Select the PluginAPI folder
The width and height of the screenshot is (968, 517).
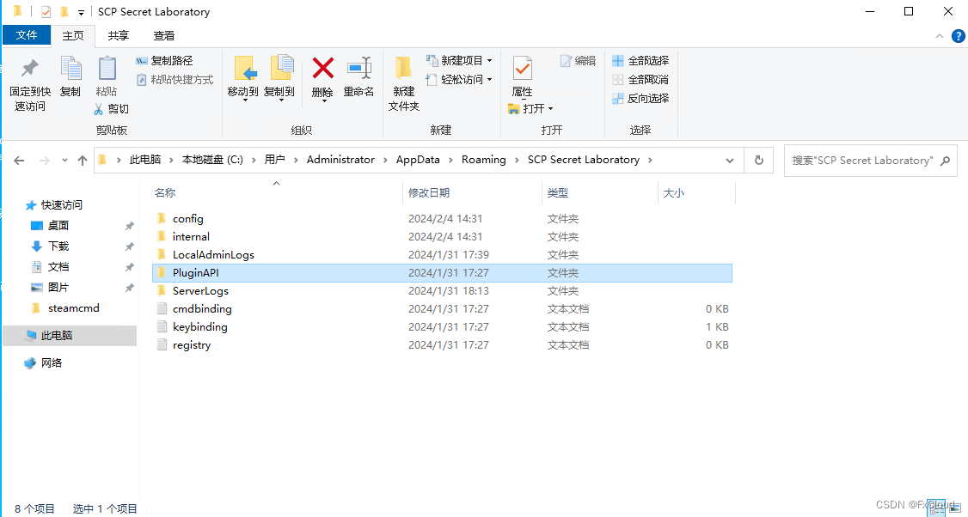tap(442, 273)
